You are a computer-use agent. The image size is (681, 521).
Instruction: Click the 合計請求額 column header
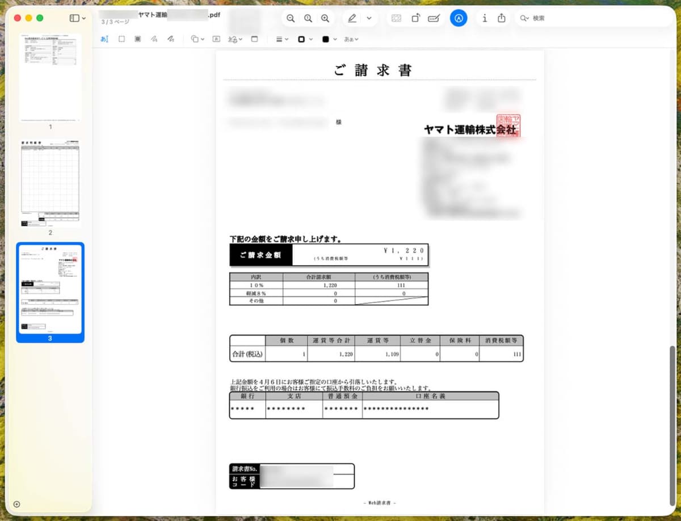319,278
